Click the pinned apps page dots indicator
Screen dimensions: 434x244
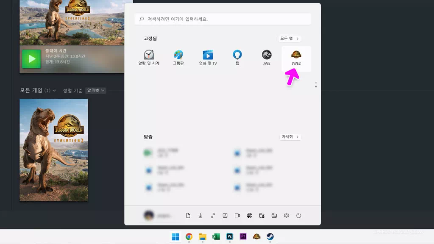point(316,85)
